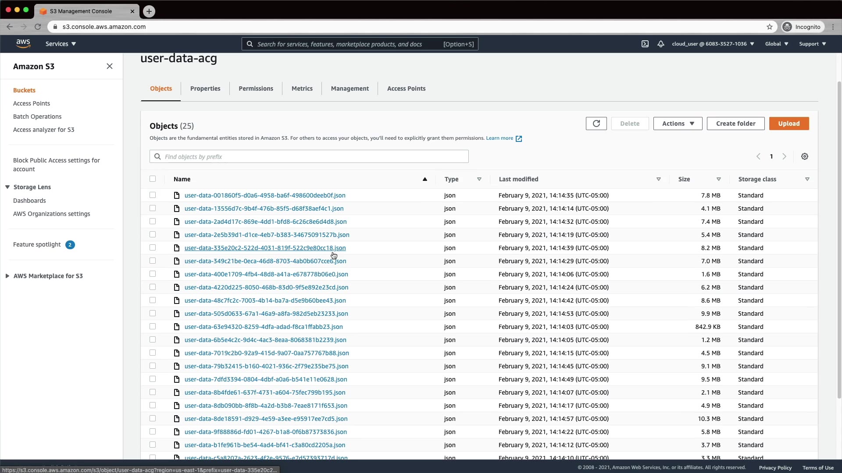Open the user-data-8de18591 json object link
The width and height of the screenshot is (842, 473).
[266, 419]
